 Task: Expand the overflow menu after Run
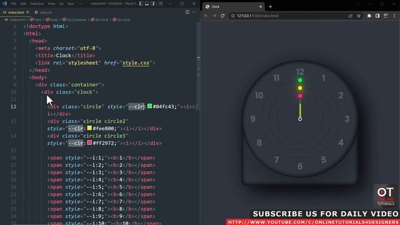coord(80,4)
